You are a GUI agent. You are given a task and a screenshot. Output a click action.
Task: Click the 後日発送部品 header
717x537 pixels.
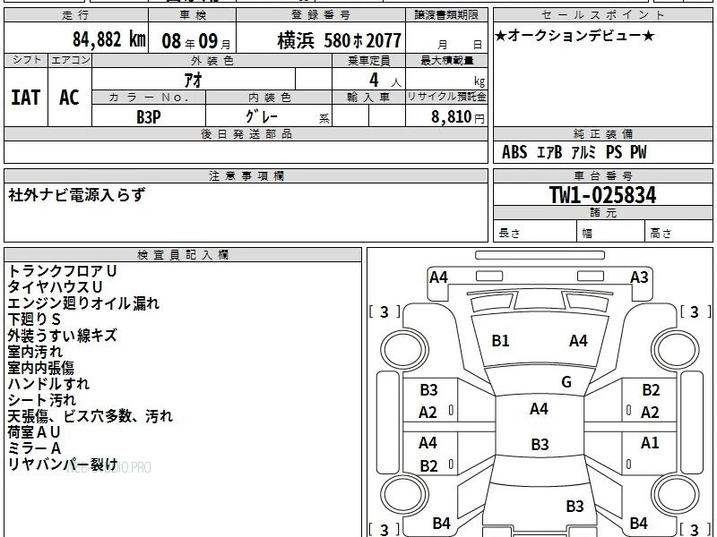(246, 133)
